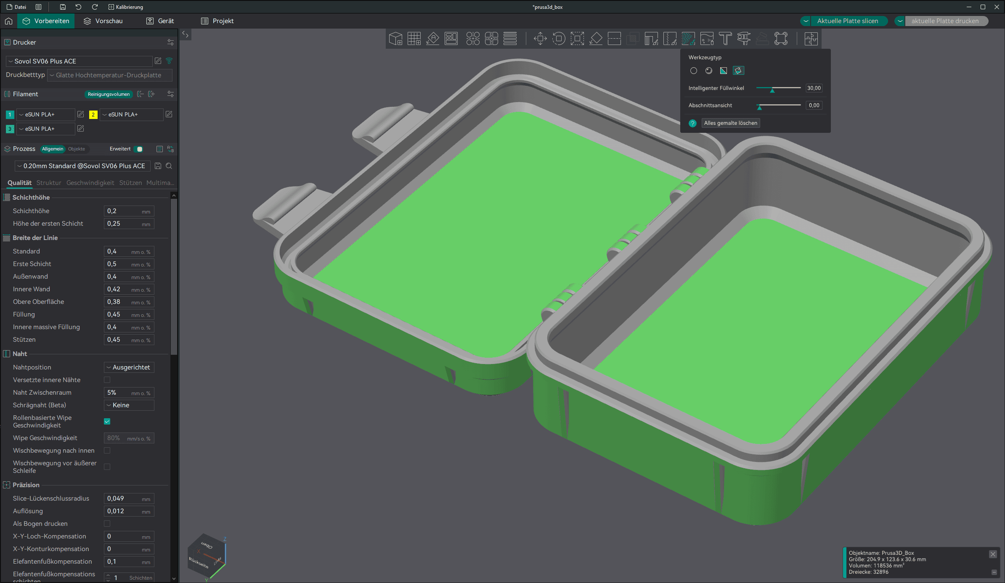Click the sphere brush tool type
Viewport: 1005px width, 583px height.
click(709, 71)
